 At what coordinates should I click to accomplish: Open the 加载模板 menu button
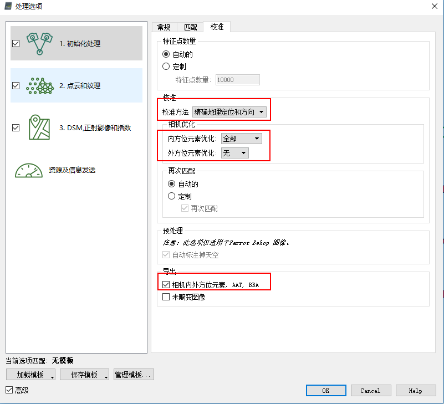coord(31,375)
